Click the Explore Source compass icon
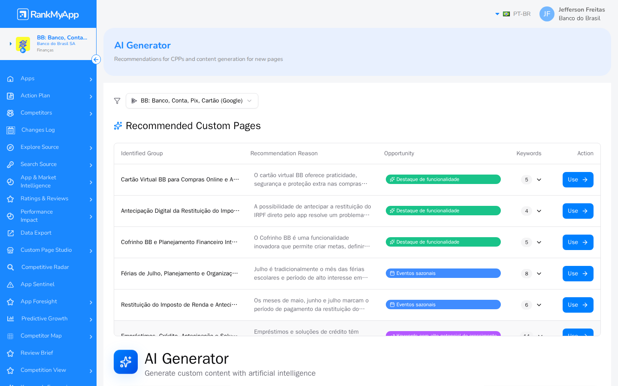The image size is (618, 386). pyautogui.click(x=10, y=147)
